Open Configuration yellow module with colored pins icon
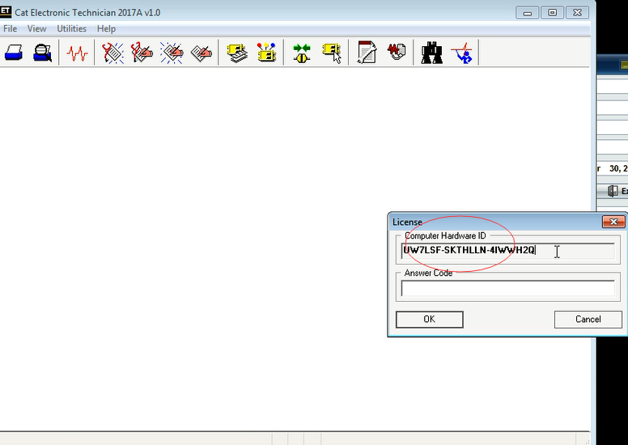This screenshot has height=445, width=628. (266, 53)
